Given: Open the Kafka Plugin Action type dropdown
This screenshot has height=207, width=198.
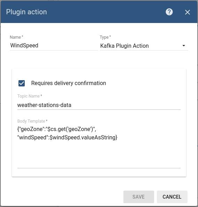Looking at the screenshot, I should [x=144, y=46].
